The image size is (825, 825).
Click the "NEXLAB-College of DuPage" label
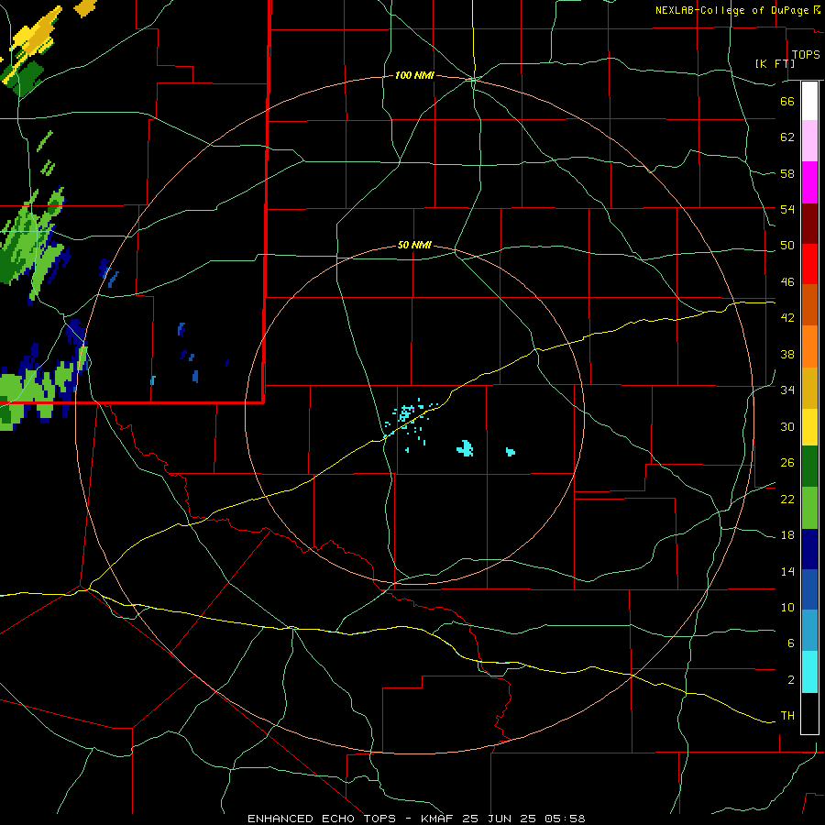pos(731,10)
